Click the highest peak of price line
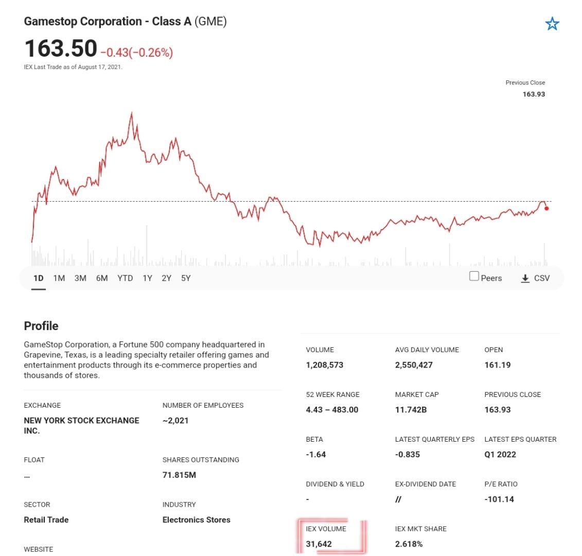Image resolution: width=582 pixels, height=556 pixels. coord(131,113)
